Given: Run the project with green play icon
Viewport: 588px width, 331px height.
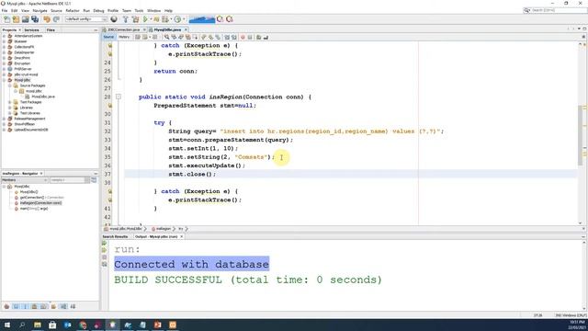Looking at the screenshot, I should click(x=145, y=19).
